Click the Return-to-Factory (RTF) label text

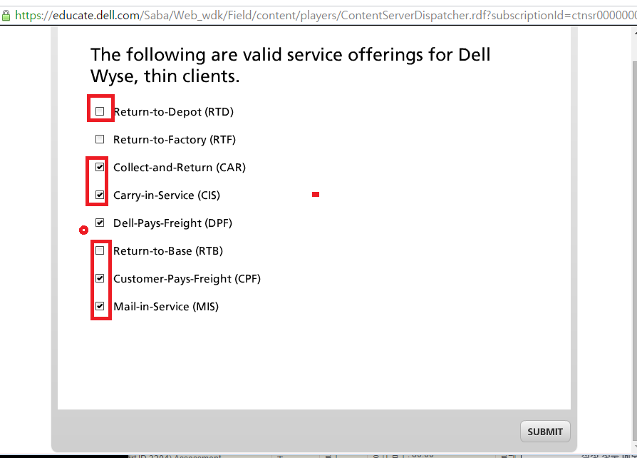pyautogui.click(x=174, y=140)
